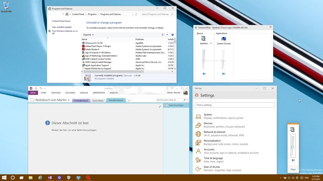Screen dimensions: 323x181
Task: Open the OneNote quick access toolbar dropdown
Action: [x=45, y=89]
